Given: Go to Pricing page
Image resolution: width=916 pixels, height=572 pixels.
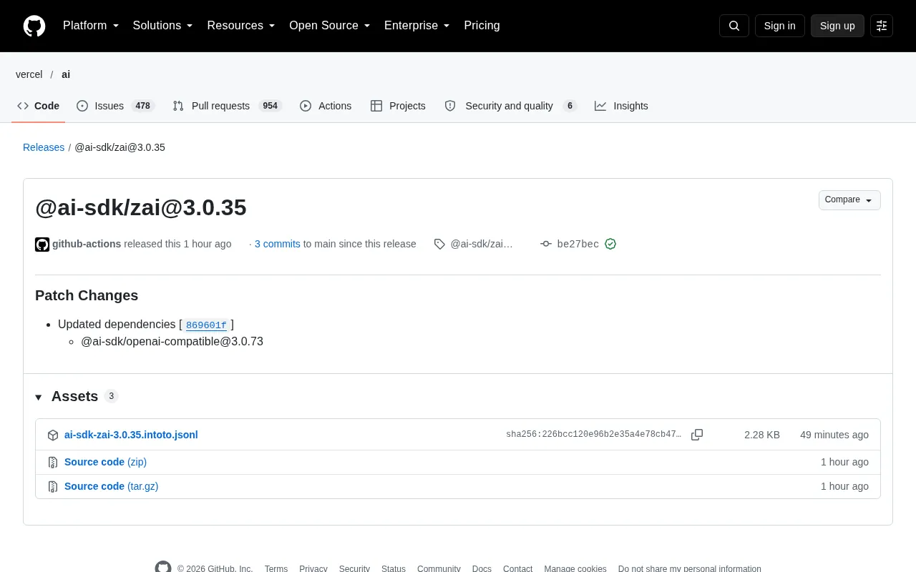Looking at the screenshot, I should (482, 26).
